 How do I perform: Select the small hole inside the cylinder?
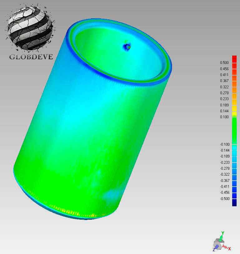(x=127, y=46)
